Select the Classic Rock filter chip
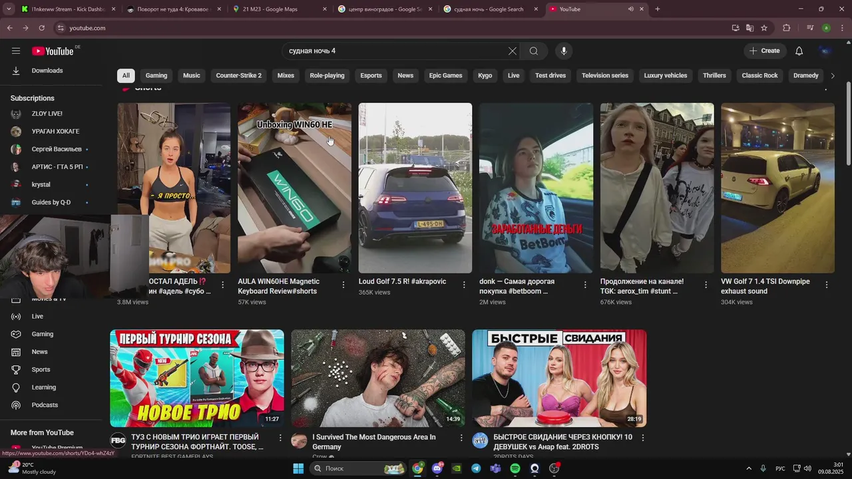Viewport: 852px width, 479px height. (759, 76)
